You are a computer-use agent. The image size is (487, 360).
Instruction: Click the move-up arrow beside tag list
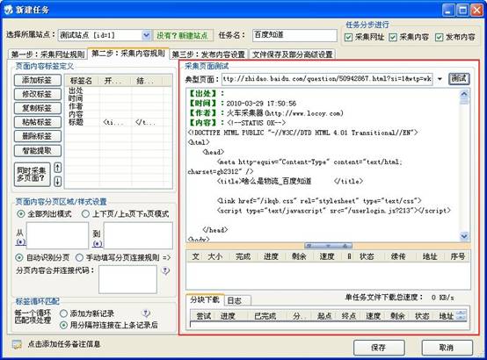[x=57, y=168]
